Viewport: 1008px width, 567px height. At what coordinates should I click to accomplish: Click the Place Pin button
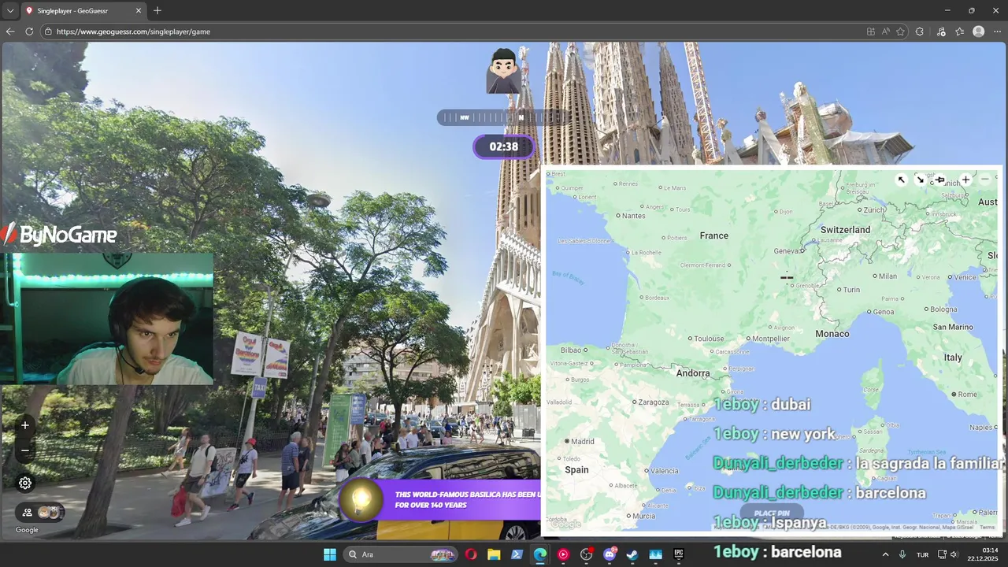coord(772,513)
